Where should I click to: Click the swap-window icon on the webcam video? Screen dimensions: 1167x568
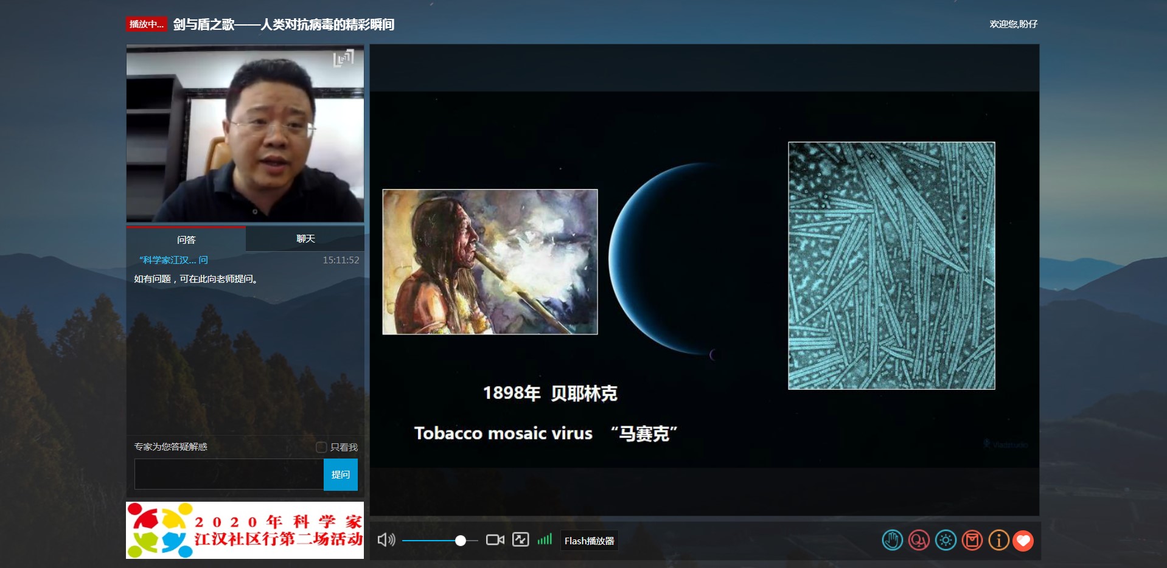(x=343, y=58)
